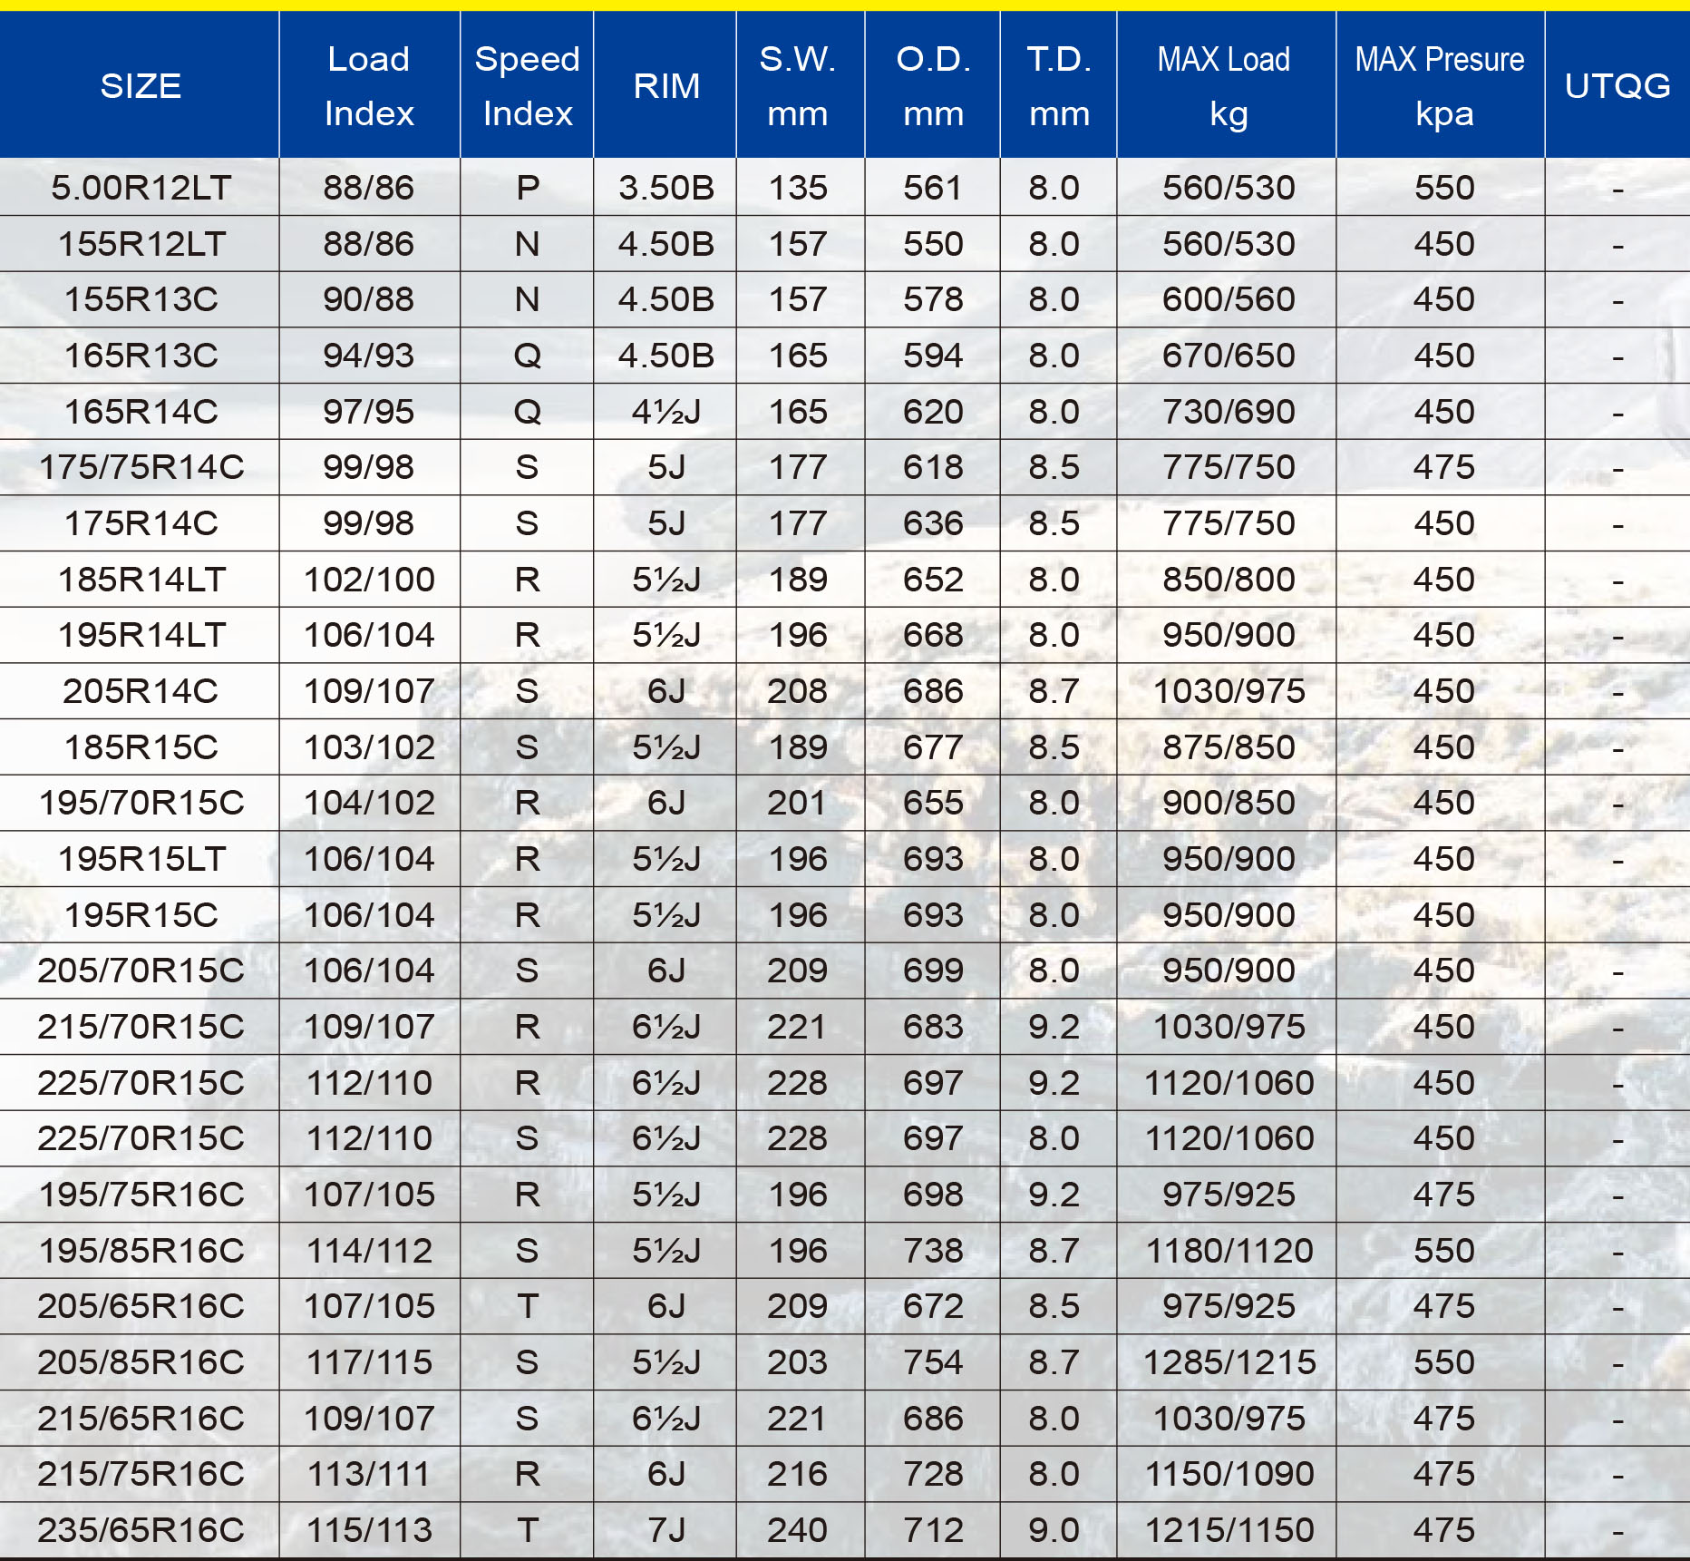Click rim value 4½J in the 165R14C row
Image resolution: width=1690 pixels, height=1561 pixels.
click(x=666, y=412)
